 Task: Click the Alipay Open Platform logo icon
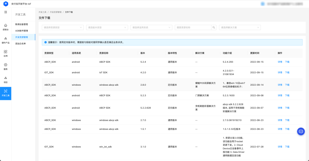click(x=6, y=4)
